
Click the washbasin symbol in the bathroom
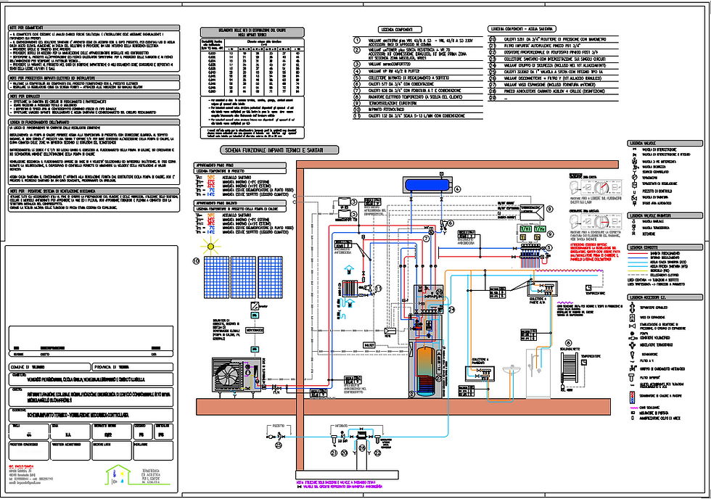coord(511,371)
